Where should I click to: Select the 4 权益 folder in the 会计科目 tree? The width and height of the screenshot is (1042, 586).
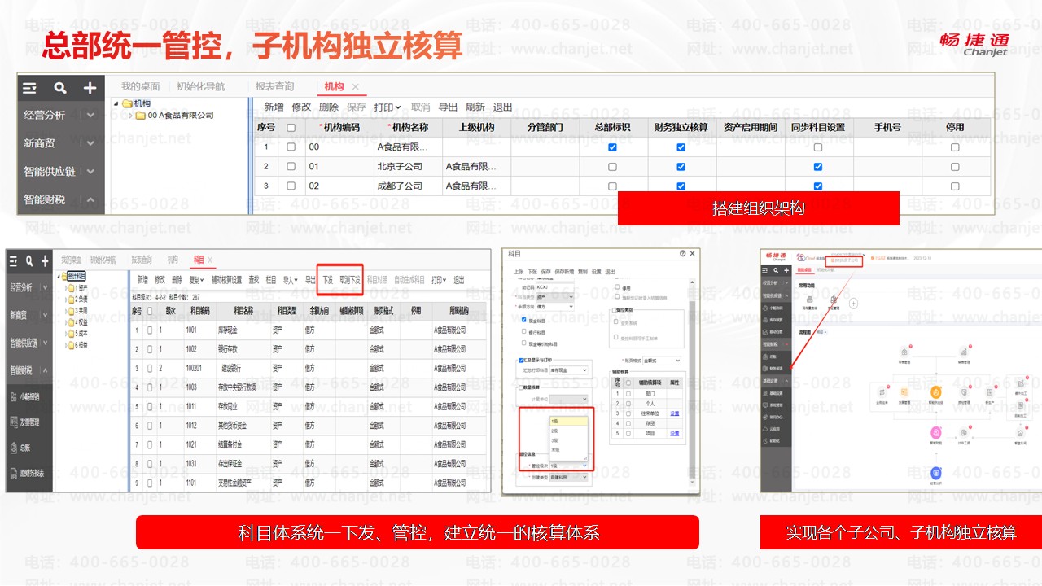[79, 321]
